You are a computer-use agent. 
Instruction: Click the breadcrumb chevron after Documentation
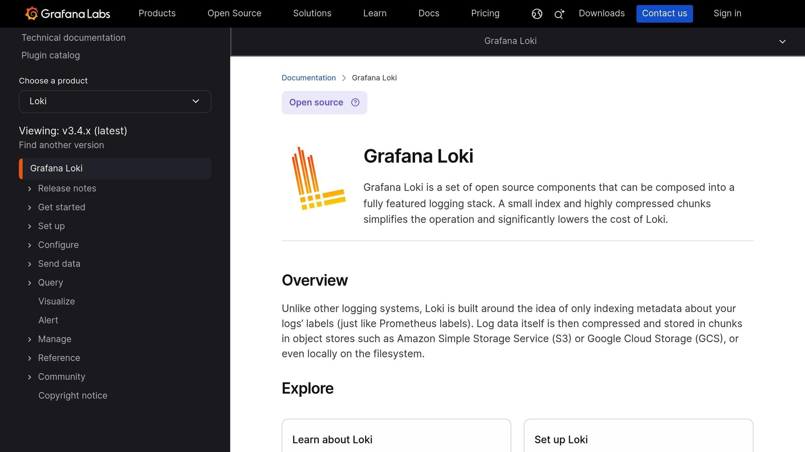point(344,78)
